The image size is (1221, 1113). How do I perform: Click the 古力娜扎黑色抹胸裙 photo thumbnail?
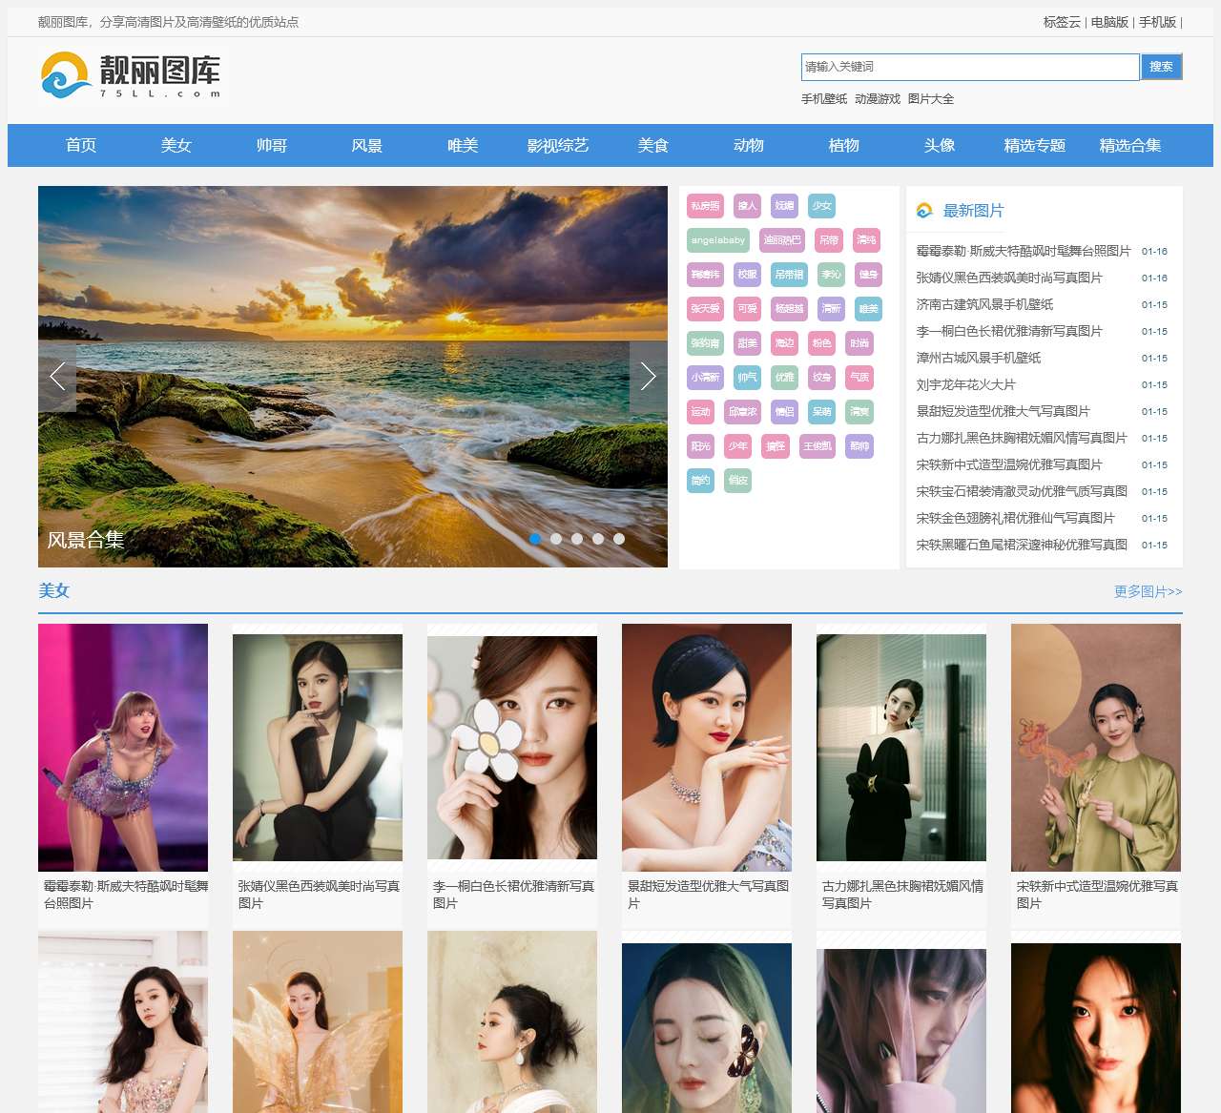pyautogui.click(x=901, y=748)
